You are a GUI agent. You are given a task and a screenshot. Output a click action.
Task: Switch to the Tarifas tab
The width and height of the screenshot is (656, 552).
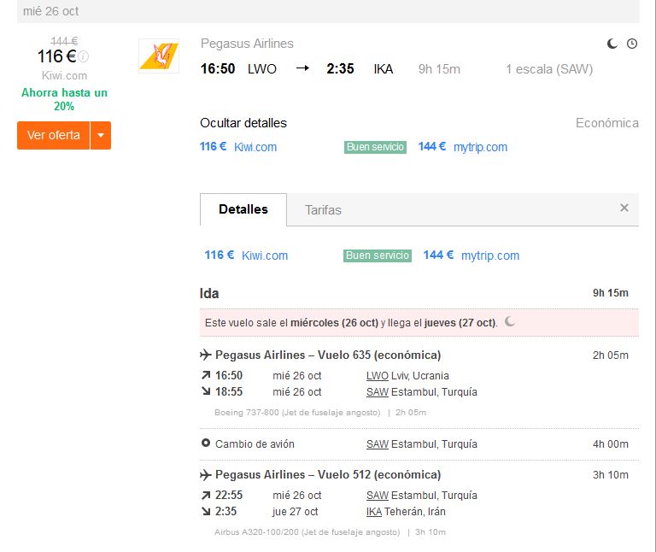pos(323,210)
